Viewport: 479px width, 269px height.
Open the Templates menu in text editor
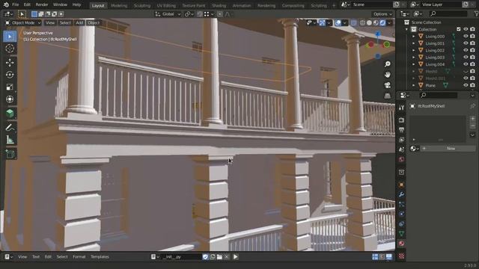pos(100,257)
